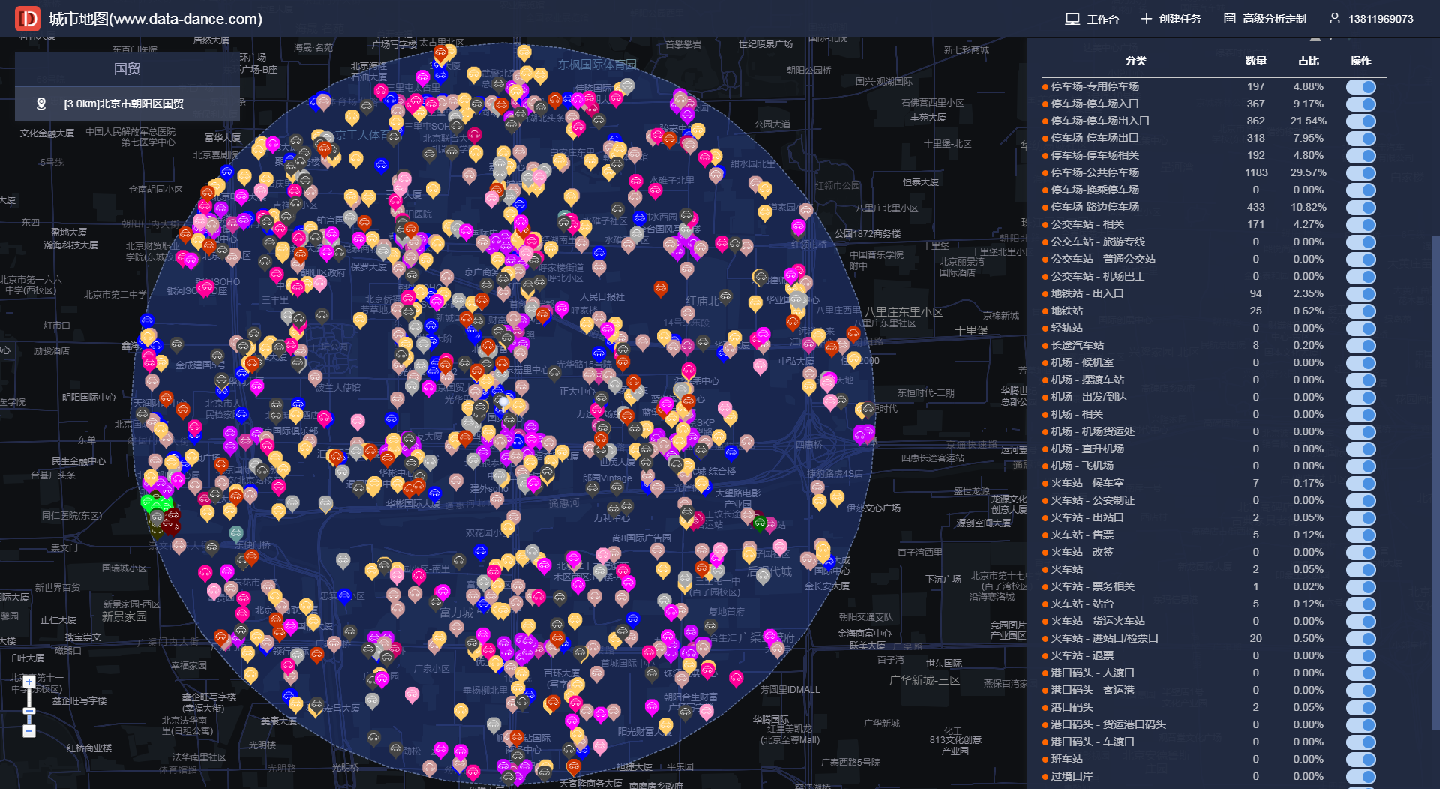Toggle the 机场 - 候机室 switch
Screen dimensions: 1440x789
[1360, 362]
